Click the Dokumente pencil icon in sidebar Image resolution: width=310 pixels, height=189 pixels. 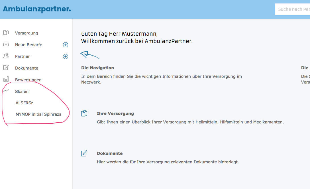click(x=6, y=67)
